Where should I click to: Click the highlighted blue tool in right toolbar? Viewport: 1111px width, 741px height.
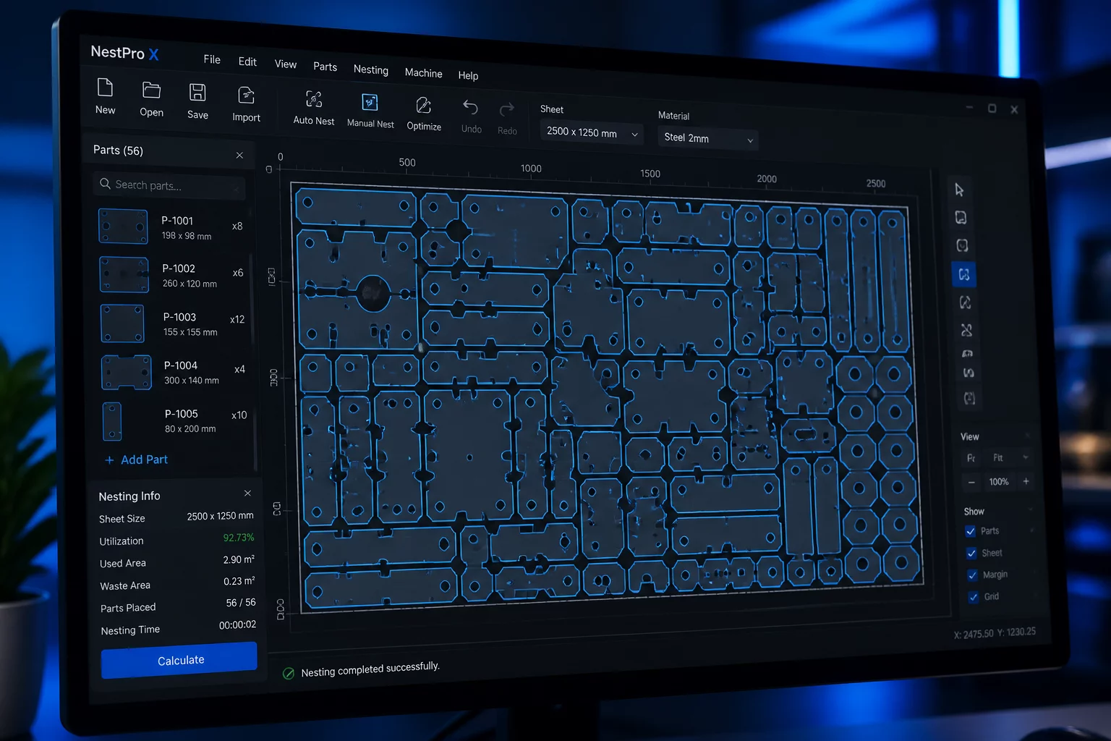(963, 274)
